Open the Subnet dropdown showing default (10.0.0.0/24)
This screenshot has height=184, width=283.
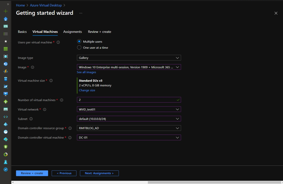[129, 119]
